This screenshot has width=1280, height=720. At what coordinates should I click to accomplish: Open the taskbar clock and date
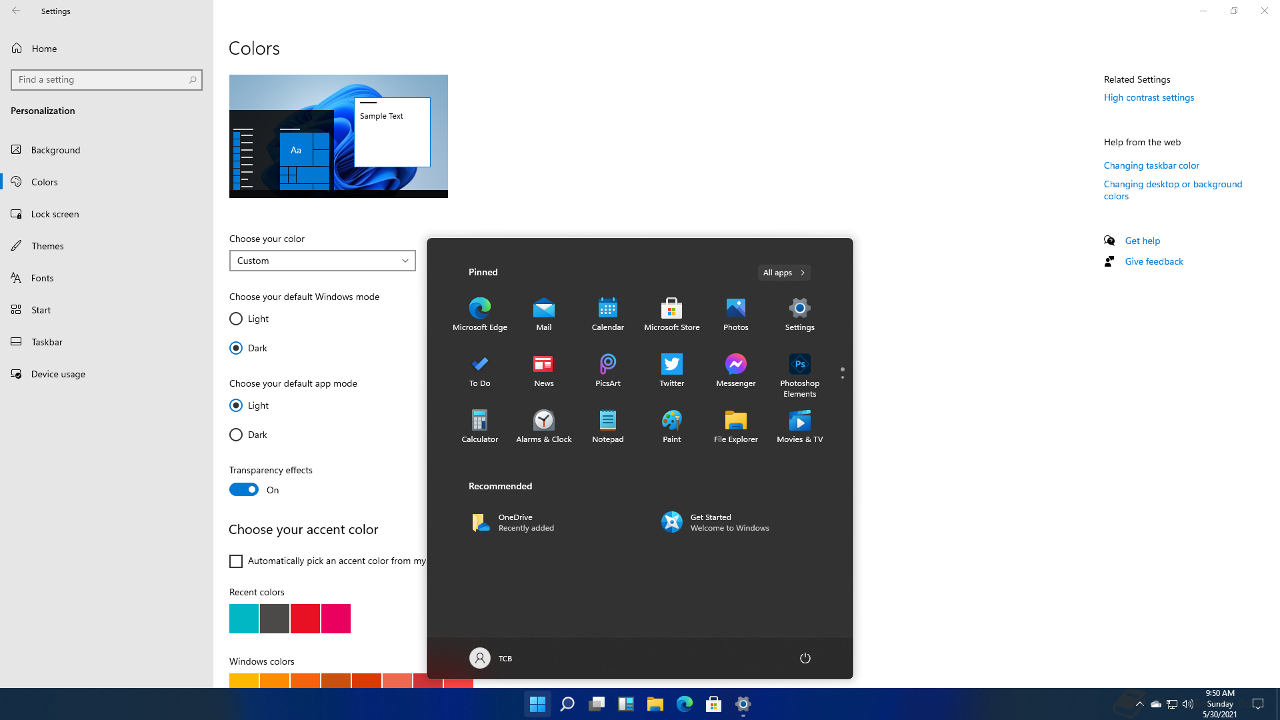pos(1220,704)
